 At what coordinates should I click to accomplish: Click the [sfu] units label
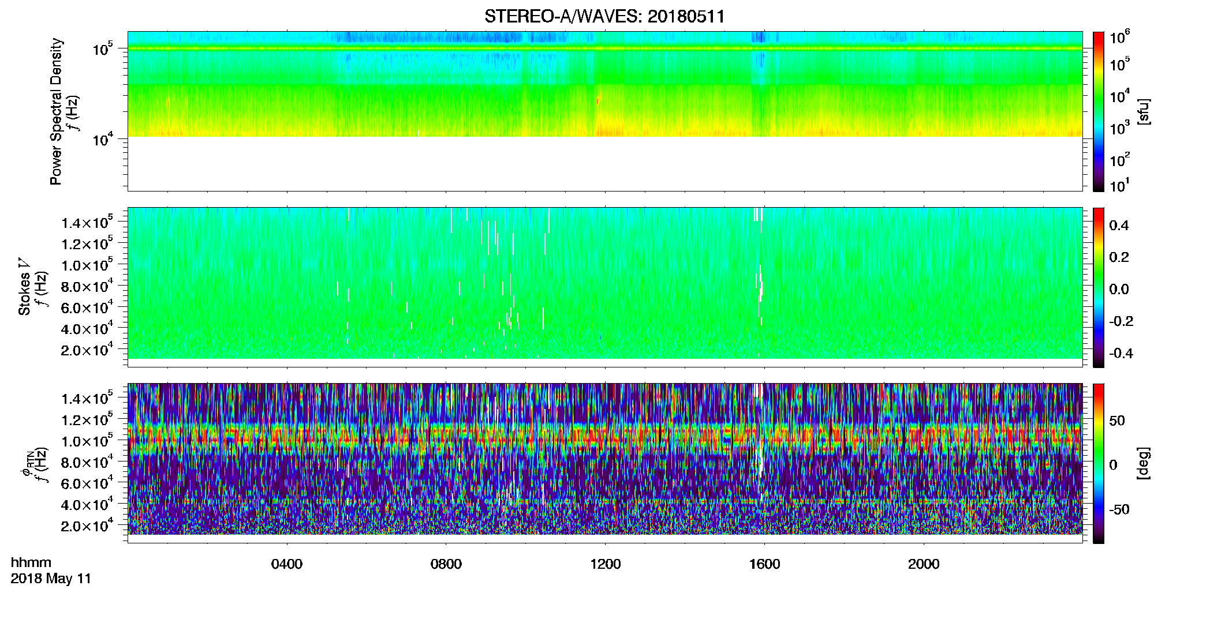coord(1144,111)
